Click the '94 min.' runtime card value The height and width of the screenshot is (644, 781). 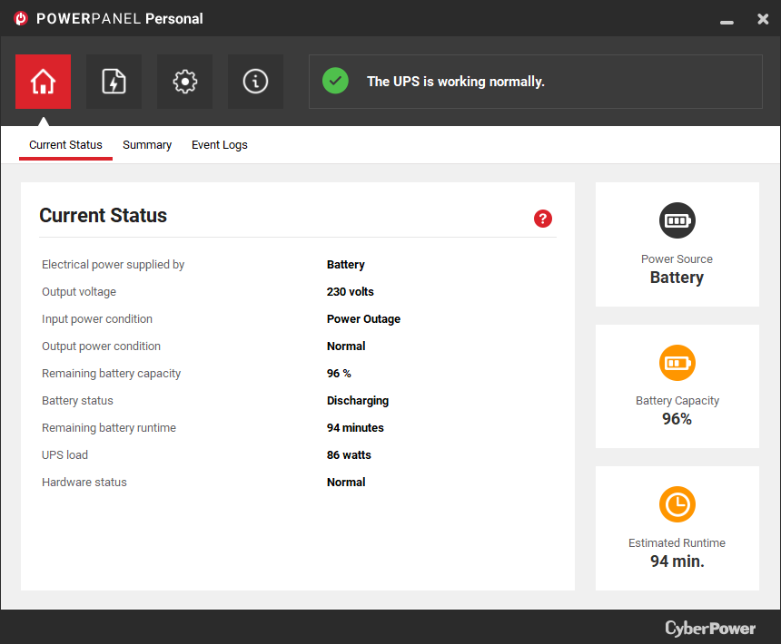point(677,561)
